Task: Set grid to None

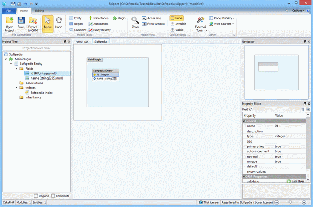Action: click(176, 18)
